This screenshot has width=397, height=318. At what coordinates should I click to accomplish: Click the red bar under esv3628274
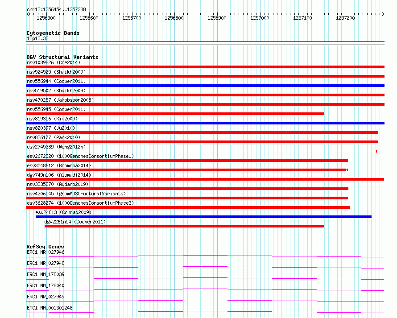coord(188,207)
